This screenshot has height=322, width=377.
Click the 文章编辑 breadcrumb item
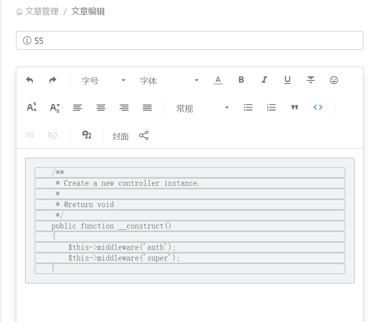tap(87, 11)
